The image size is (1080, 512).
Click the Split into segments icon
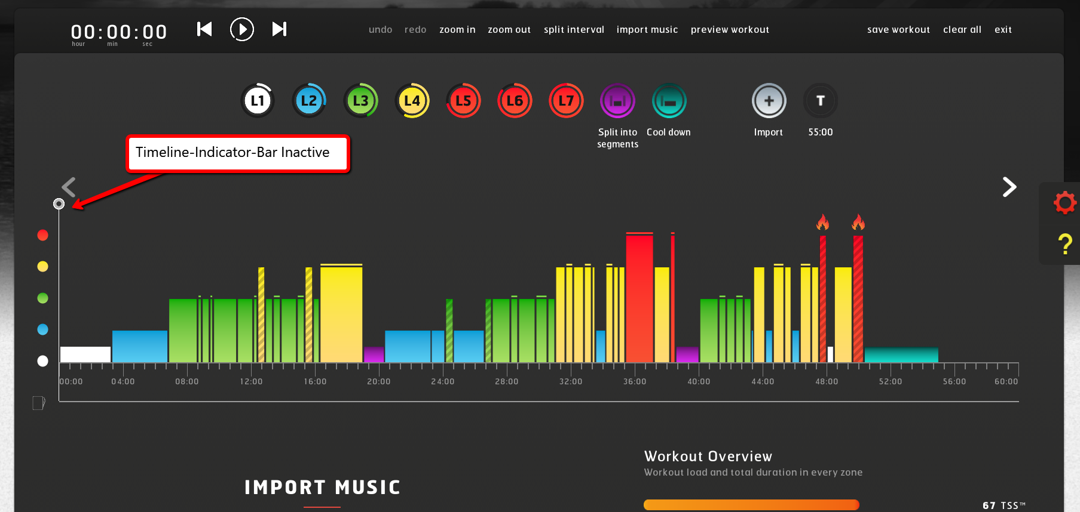[617, 101]
